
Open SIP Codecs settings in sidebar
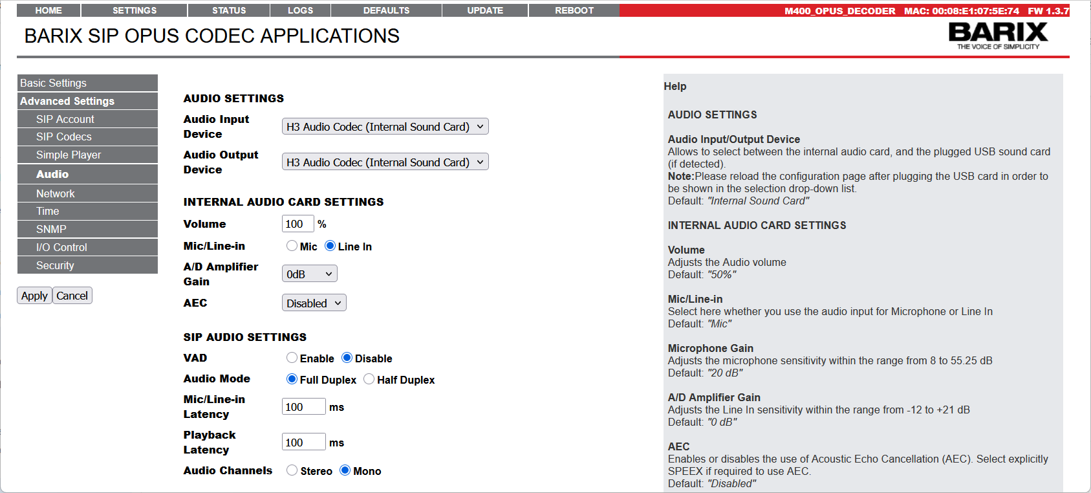(87, 137)
